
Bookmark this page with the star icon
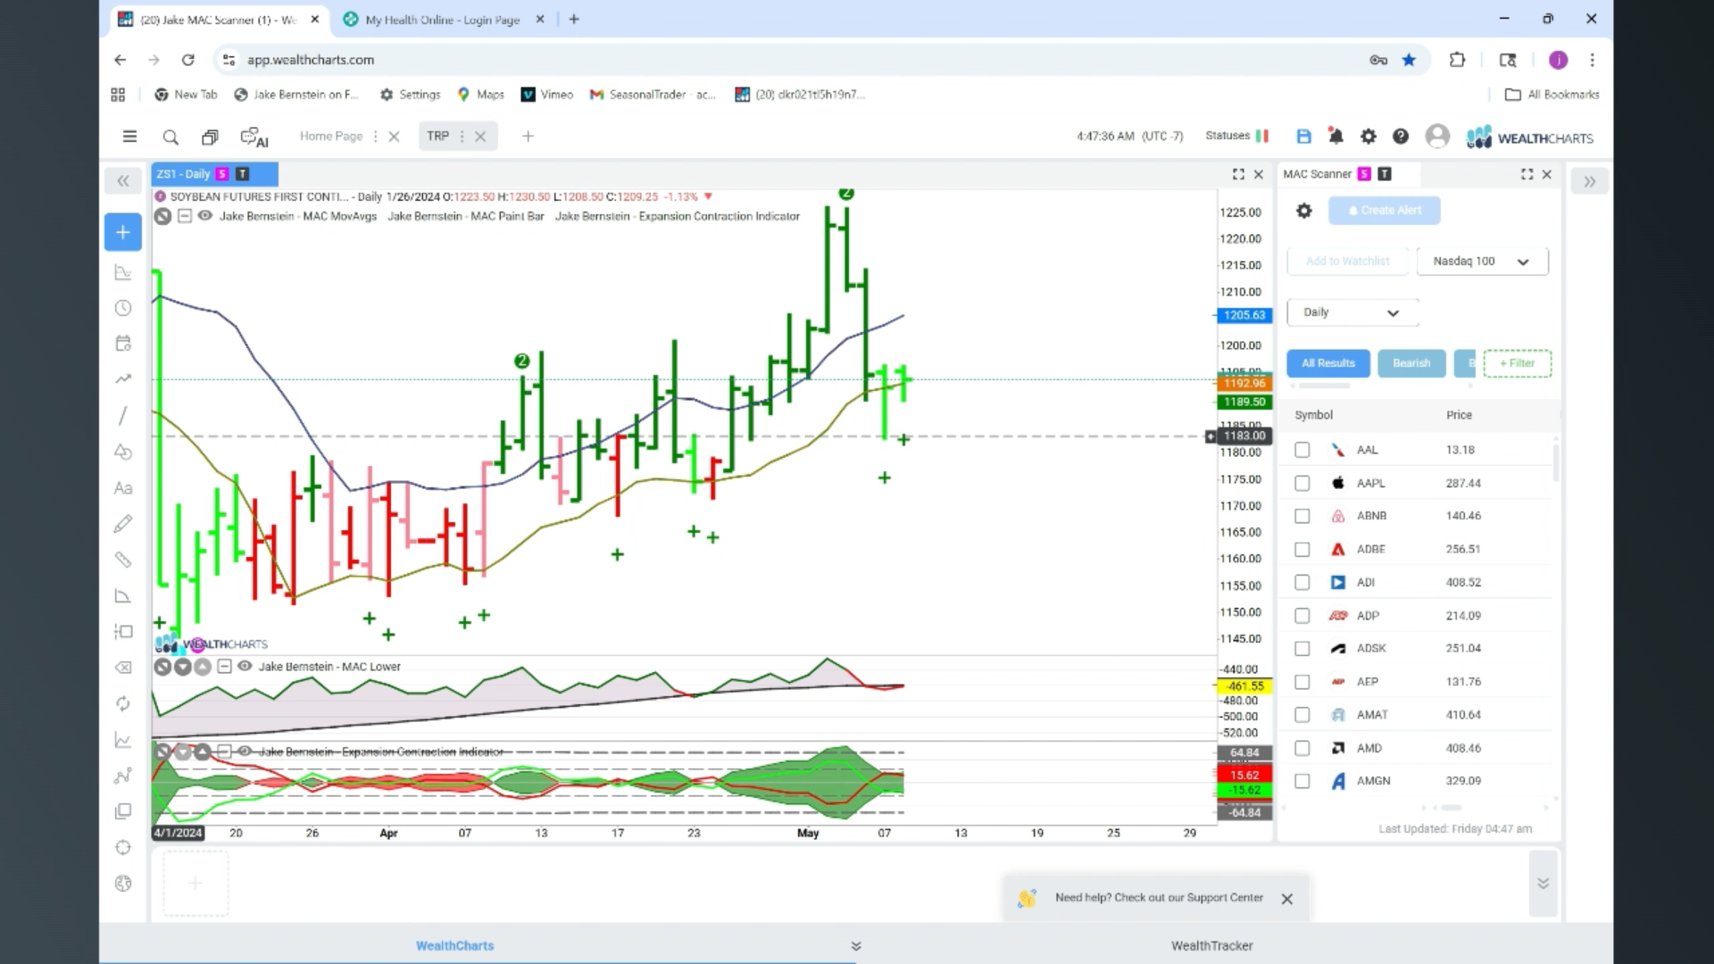(x=1409, y=60)
